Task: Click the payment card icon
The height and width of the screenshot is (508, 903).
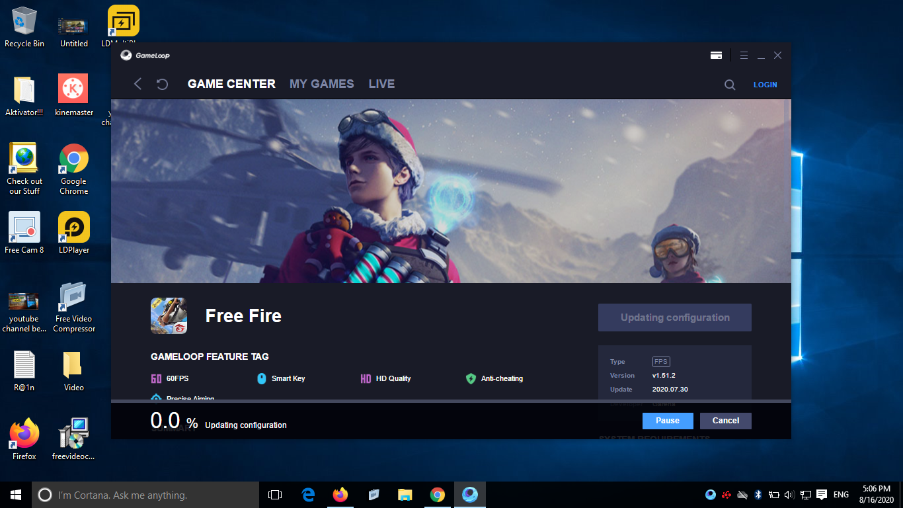Action: pos(716,56)
